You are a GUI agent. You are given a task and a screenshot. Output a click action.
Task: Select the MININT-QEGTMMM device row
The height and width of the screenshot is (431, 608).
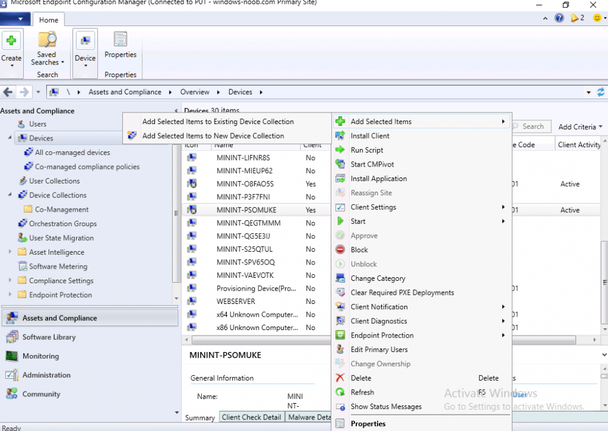pyautogui.click(x=256, y=223)
